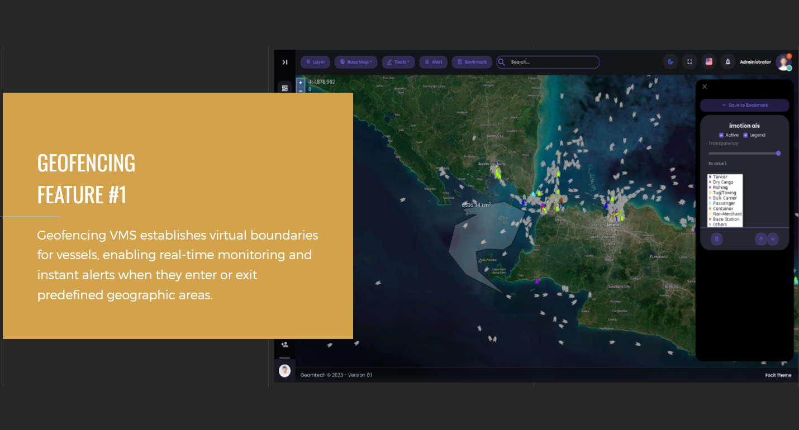799x430 pixels.
Task: Open the Layer menu
Action: coord(315,62)
